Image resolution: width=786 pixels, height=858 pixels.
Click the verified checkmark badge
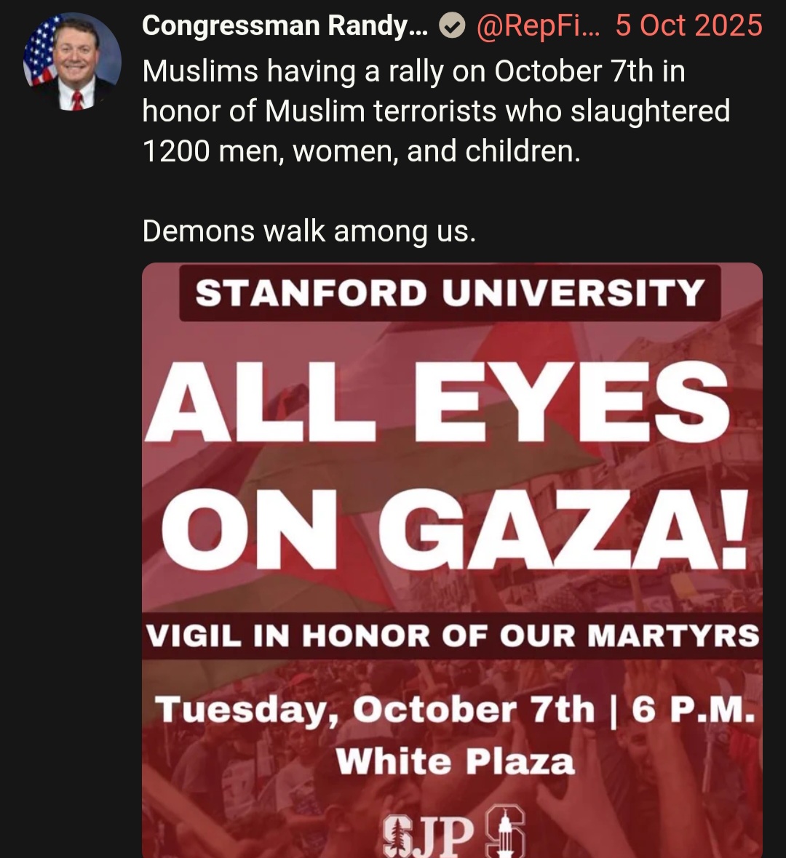tap(453, 25)
